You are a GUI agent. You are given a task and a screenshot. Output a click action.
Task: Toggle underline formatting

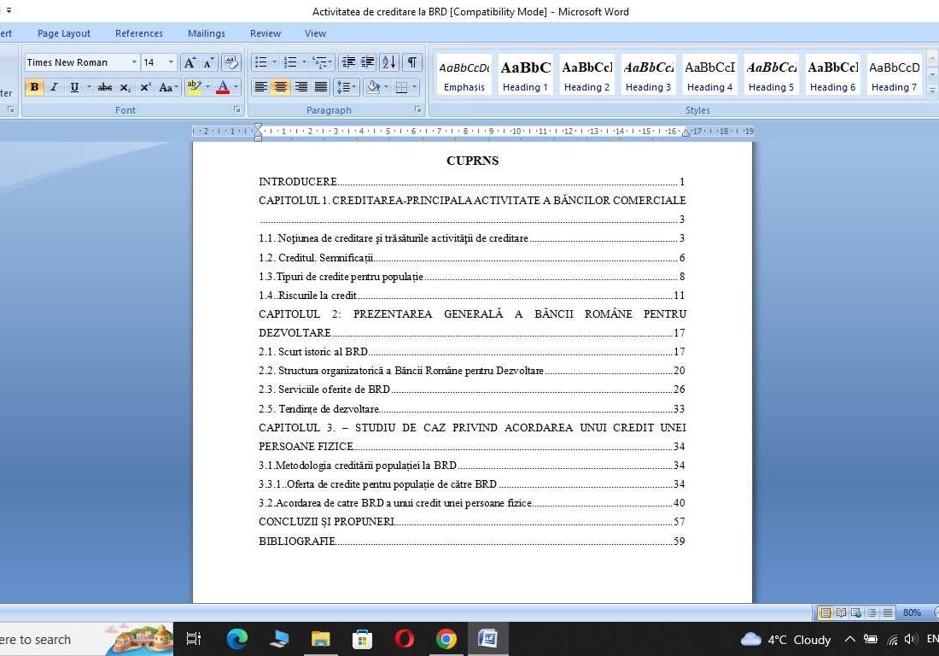[73, 86]
